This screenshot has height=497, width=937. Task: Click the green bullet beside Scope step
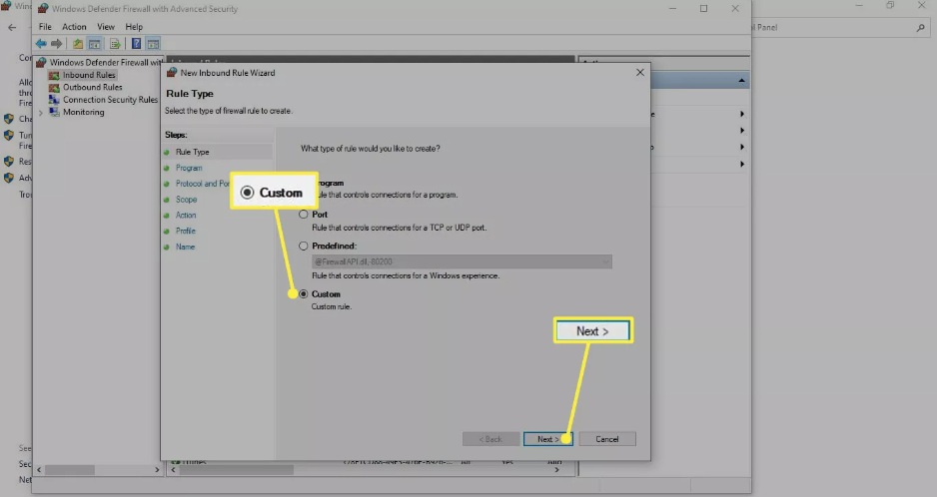pyautogui.click(x=167, y=200)
